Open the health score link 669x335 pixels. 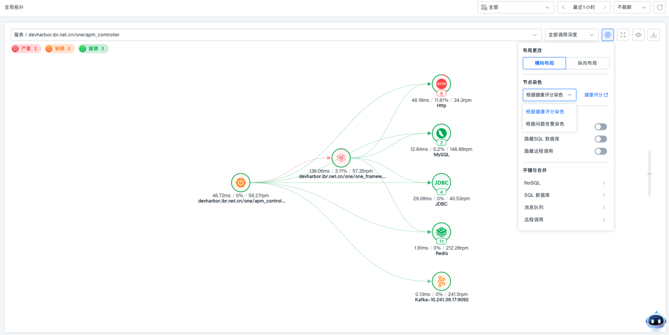[596, 95]
